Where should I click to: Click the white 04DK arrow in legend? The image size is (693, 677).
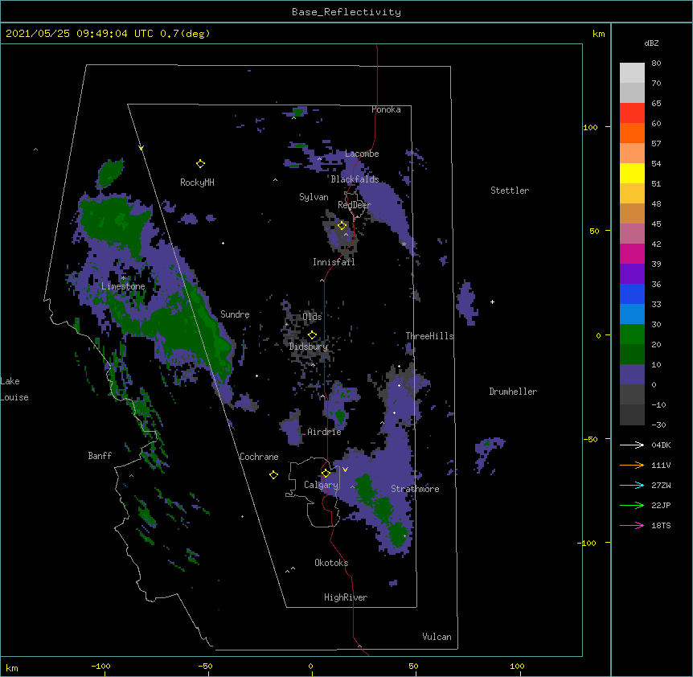point(632,445)
